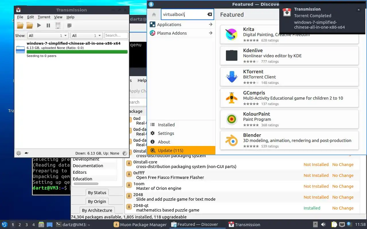Clear the Discover search text

click(x=210, y=15)
